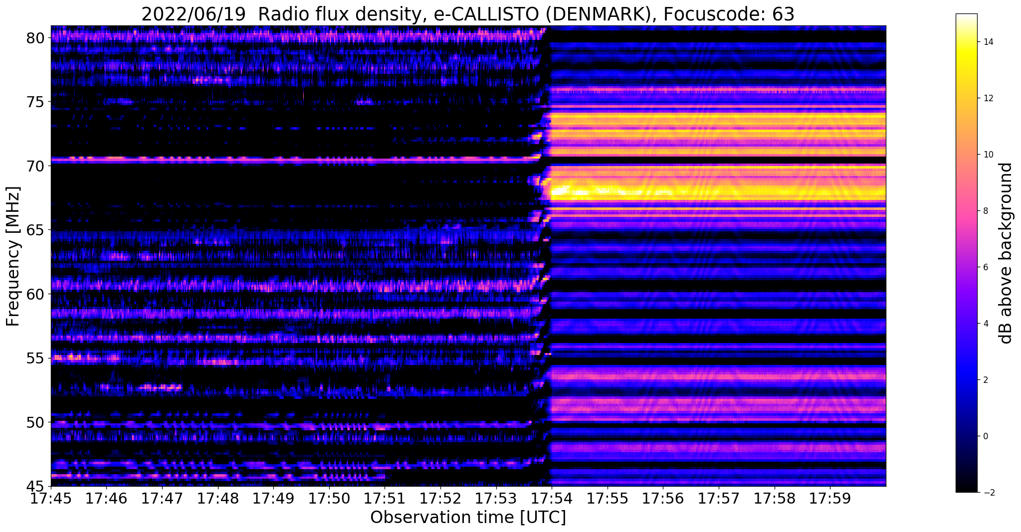Click the 17:52 time tick label

[x=440, y=499]
